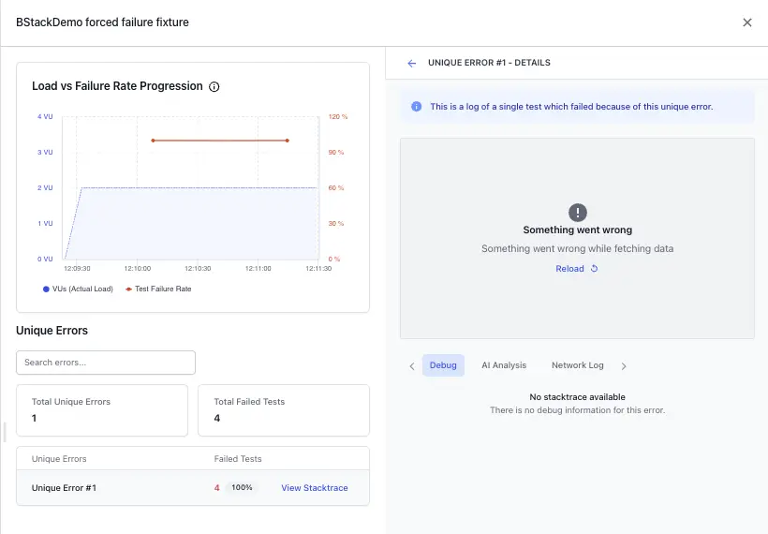Image resolution: width=768 pixels, height=534 pixels.
Task: Click the Total Failed Tests card
Action: 284,410
